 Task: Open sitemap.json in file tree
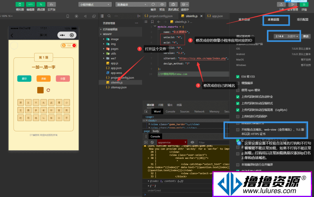pyautogui.click(x=119, y=87)
